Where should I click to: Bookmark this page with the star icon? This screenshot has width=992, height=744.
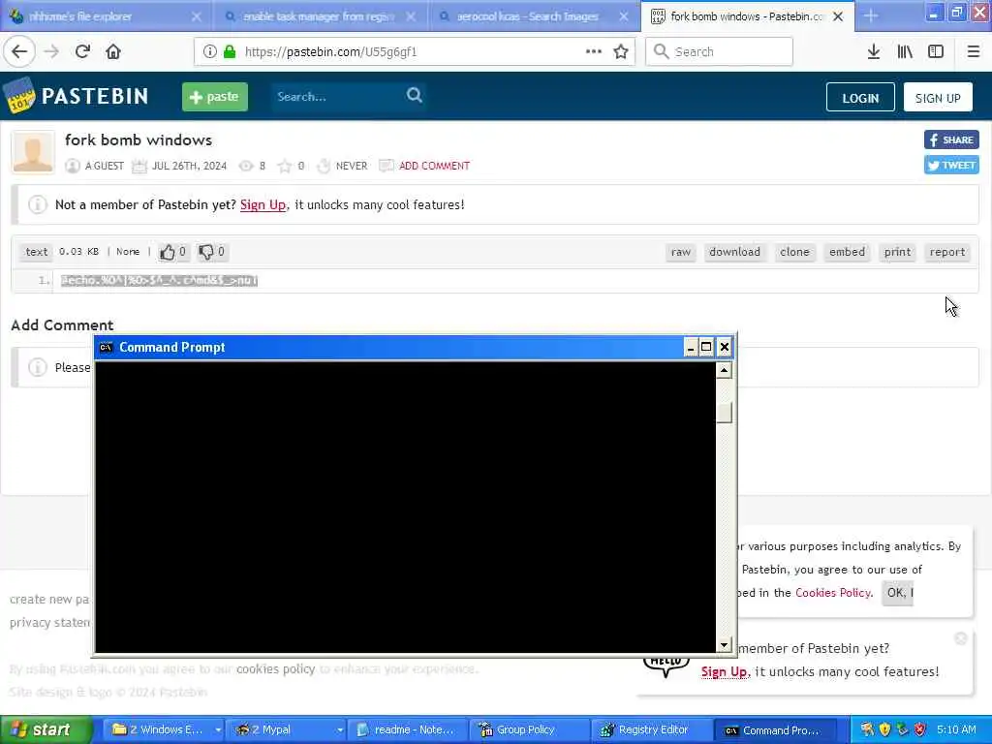[621, 52]
